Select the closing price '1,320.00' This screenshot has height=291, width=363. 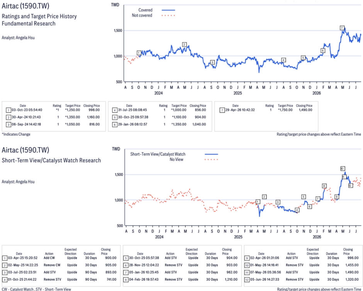(352, 279)
